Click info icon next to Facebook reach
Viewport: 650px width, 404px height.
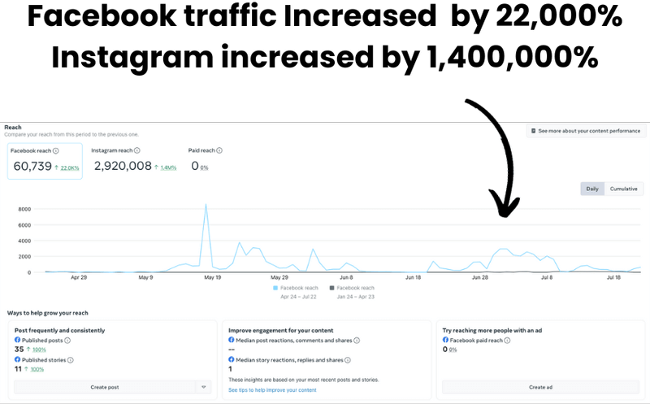(x=55, y=151)
